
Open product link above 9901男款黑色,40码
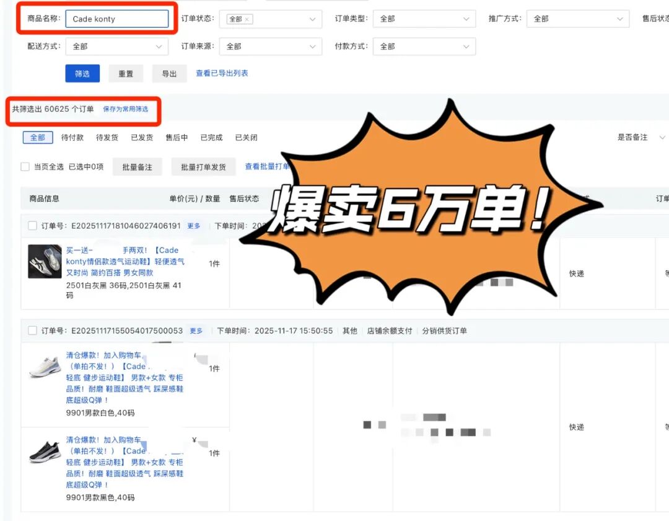(x=125, y=462)
